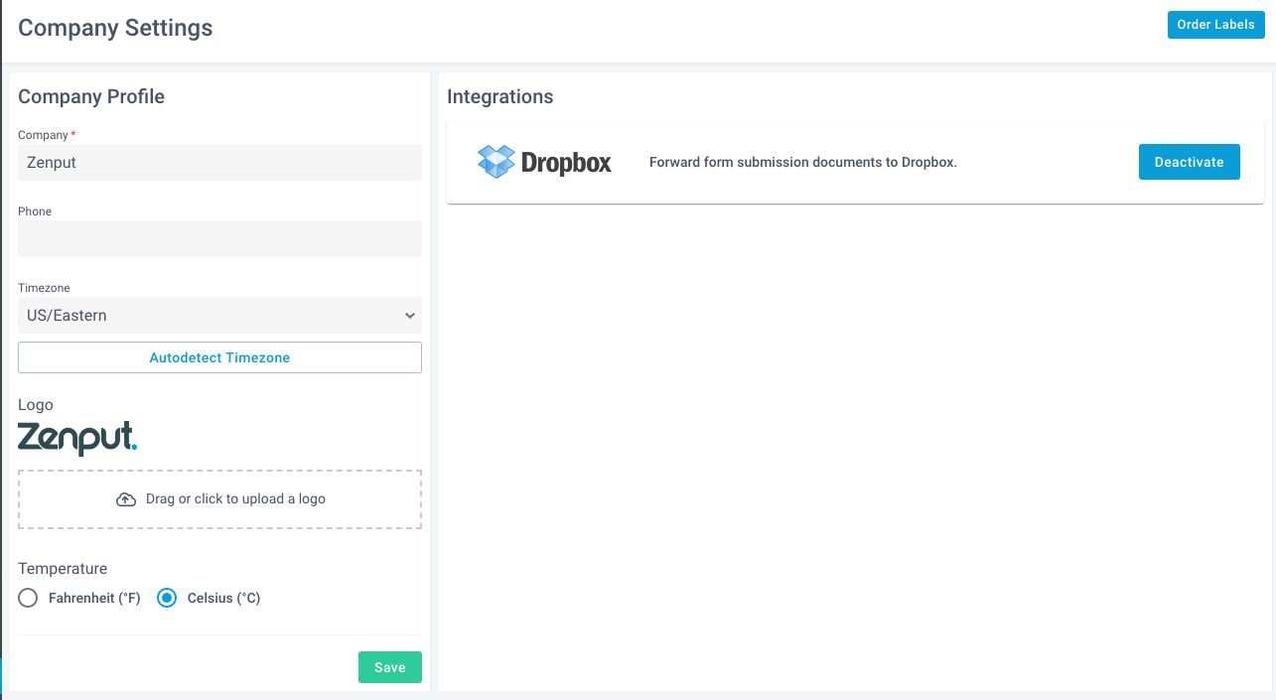Open the Timezone dropdown
Viewport: 1276px width, 700px height.
(x=219, y=316)
